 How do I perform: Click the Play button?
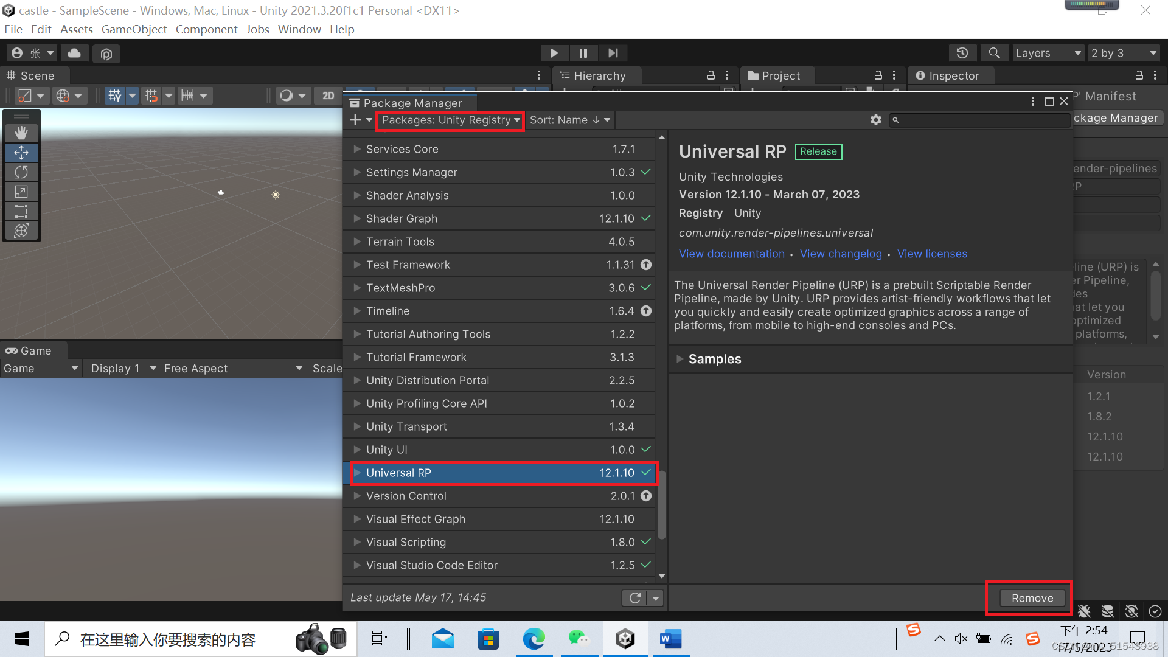554,53
